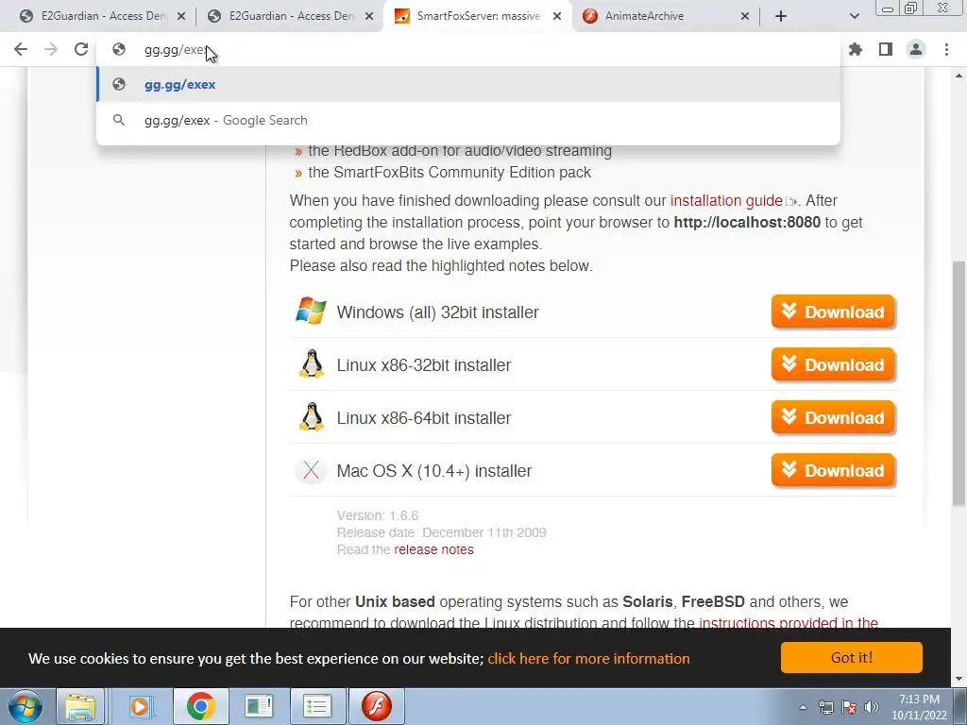Close the AnimateArchive tab
The image size is (967, 725).
[744, 17]
